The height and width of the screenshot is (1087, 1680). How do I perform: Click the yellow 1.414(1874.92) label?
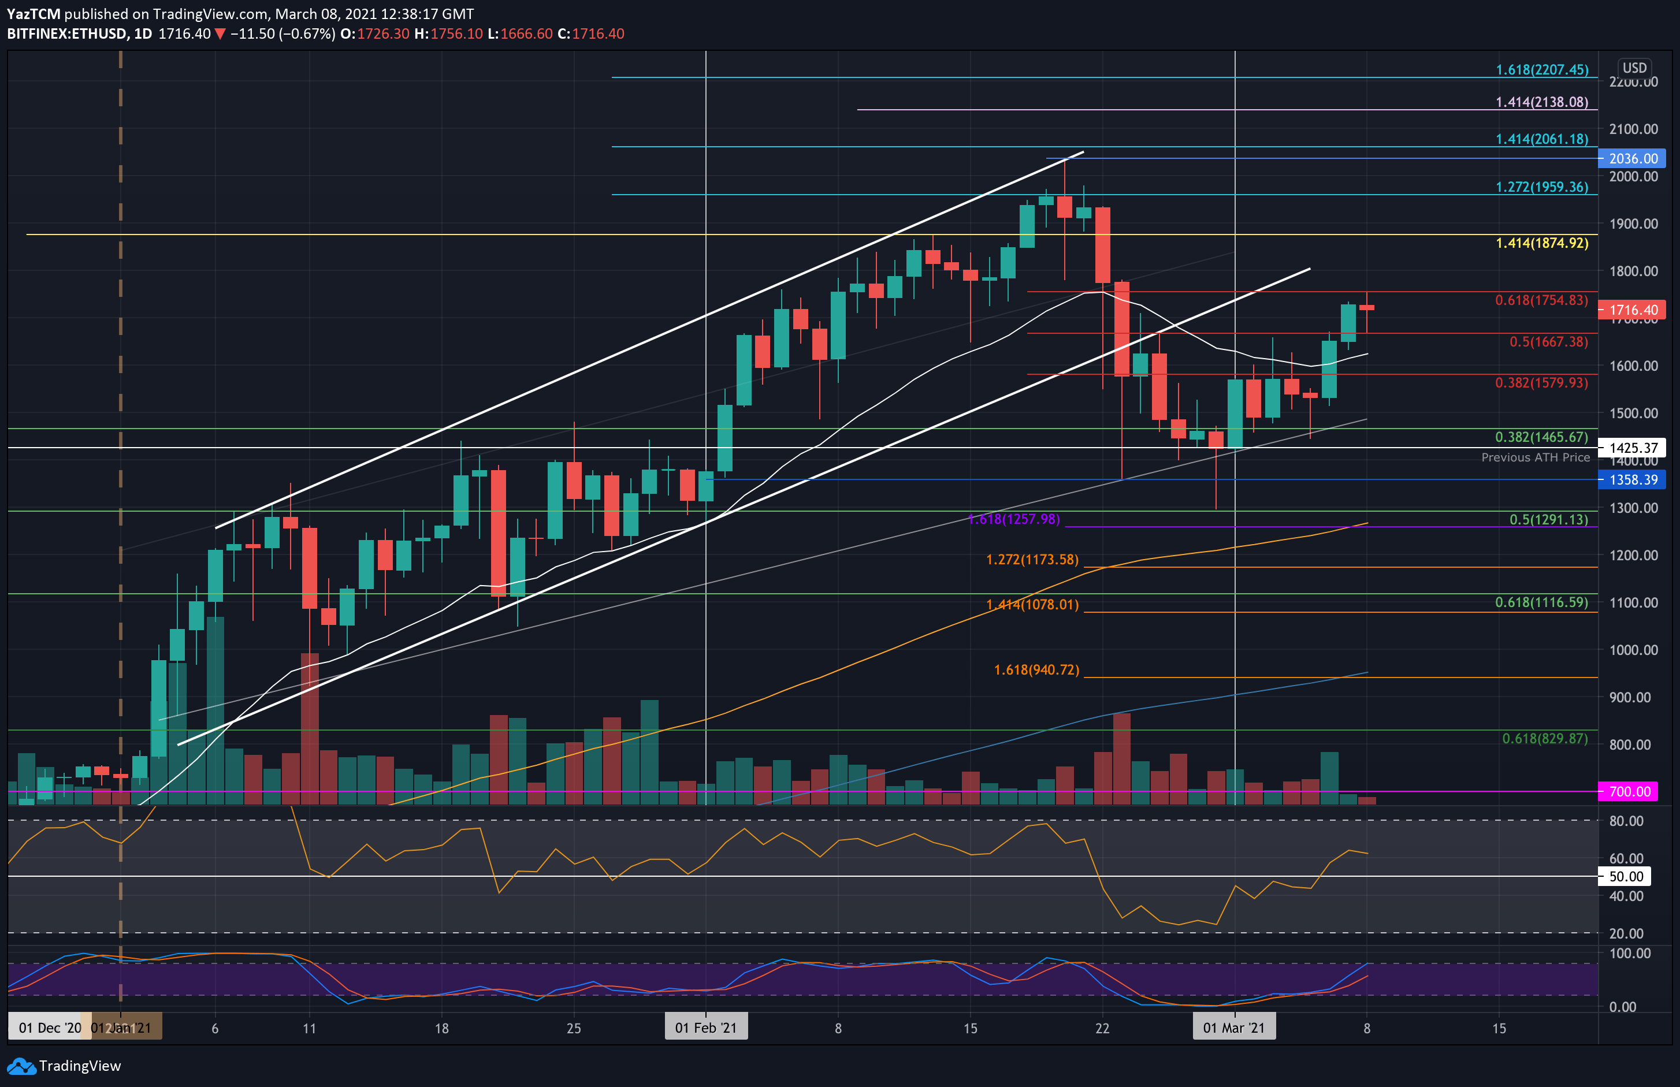[1542, 243]
